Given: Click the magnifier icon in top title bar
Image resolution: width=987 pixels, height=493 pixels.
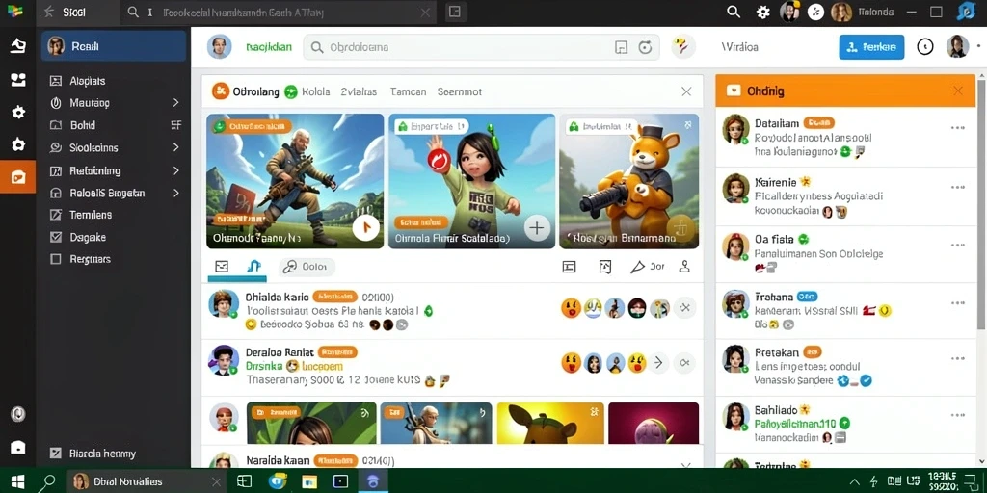Looking at the screenshot, I should pyautogui.click(x=734, y=12).
